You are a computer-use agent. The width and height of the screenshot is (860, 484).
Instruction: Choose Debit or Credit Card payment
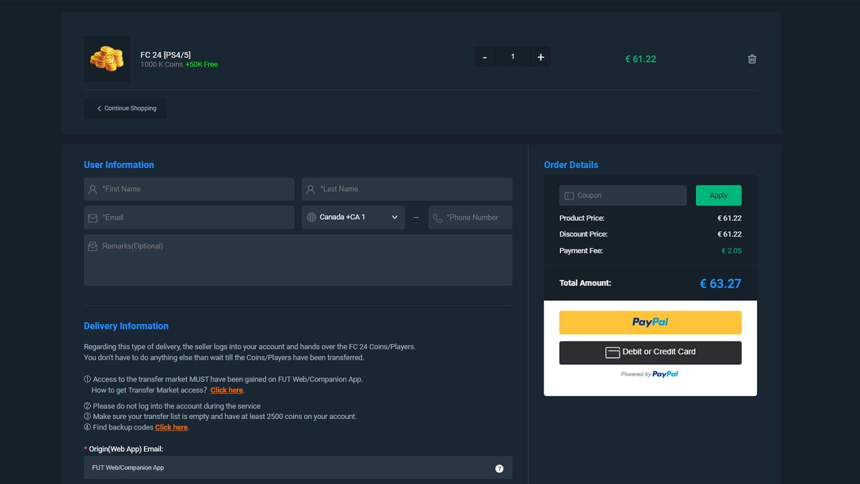click(650, 352)
